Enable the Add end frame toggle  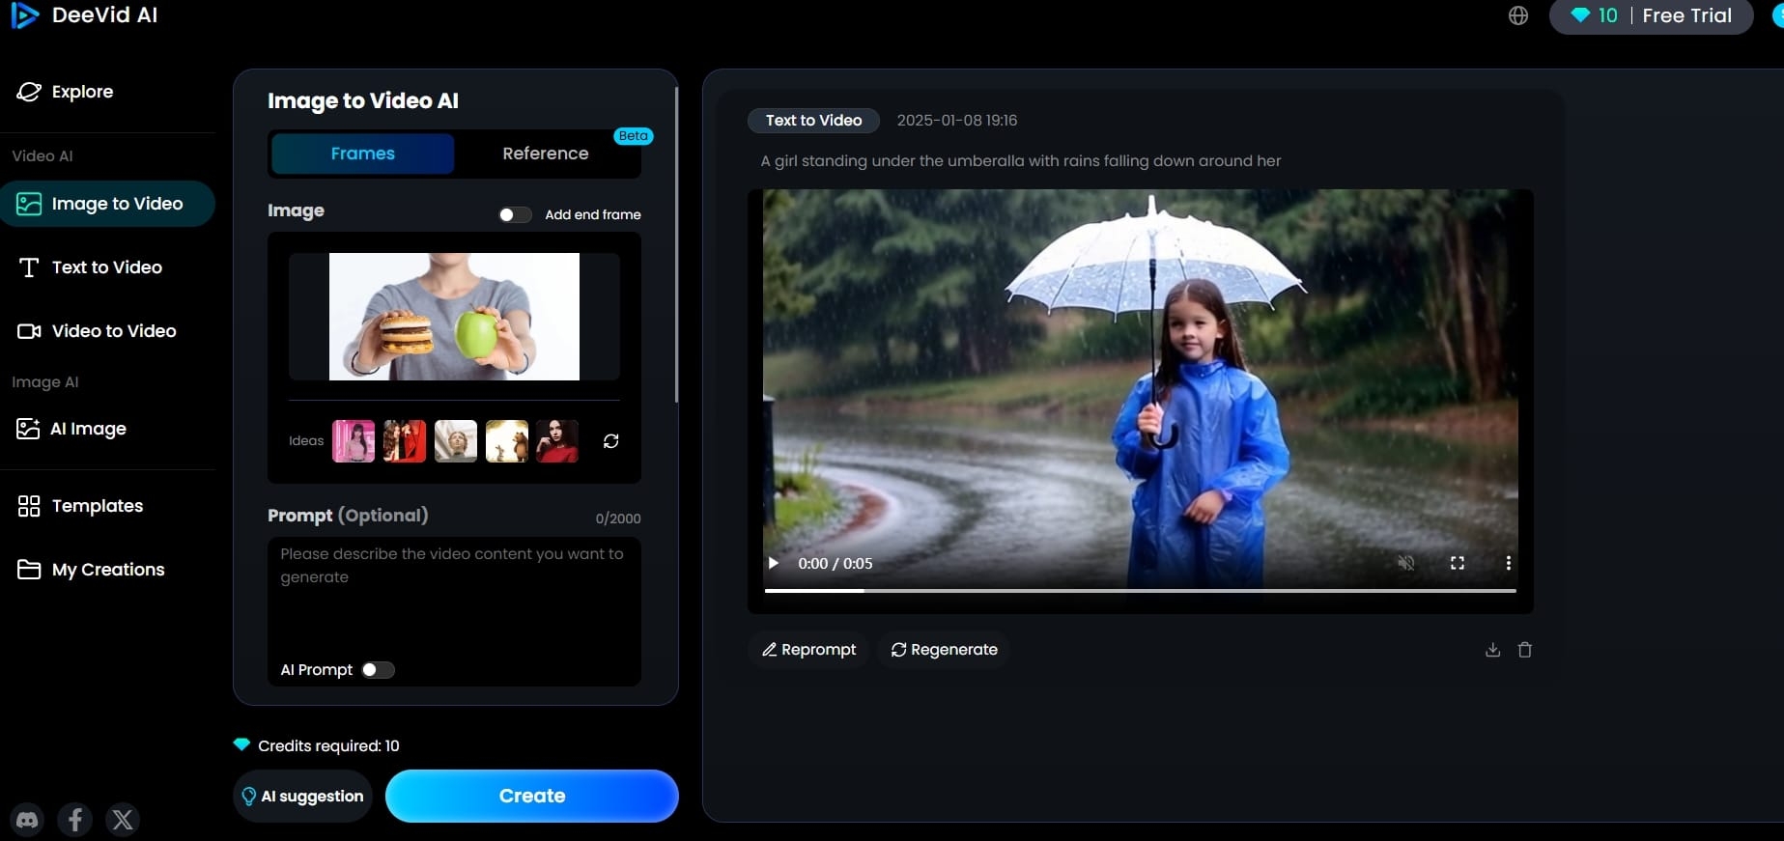(x=514, y=214)
